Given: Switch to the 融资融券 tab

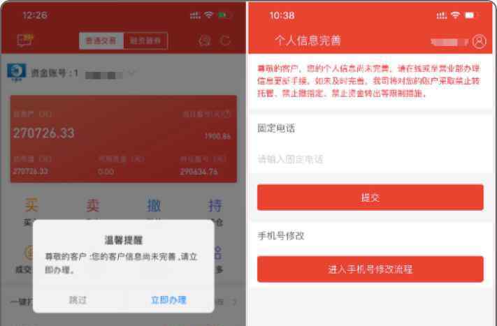Looking at the screenshot, I should tap(145, 40).
